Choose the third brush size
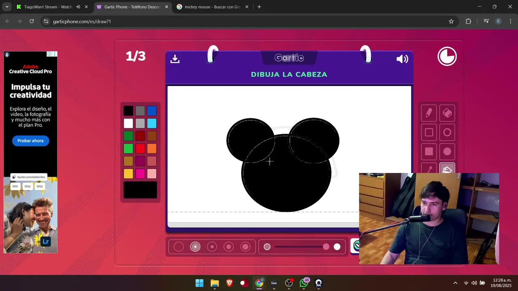 (212, 247)
